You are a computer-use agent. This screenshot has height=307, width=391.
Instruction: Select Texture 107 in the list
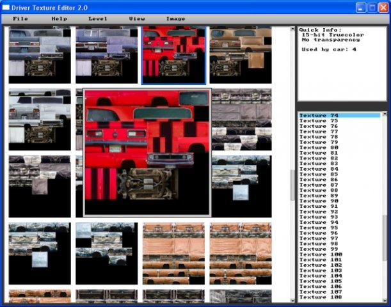(340, 292)
